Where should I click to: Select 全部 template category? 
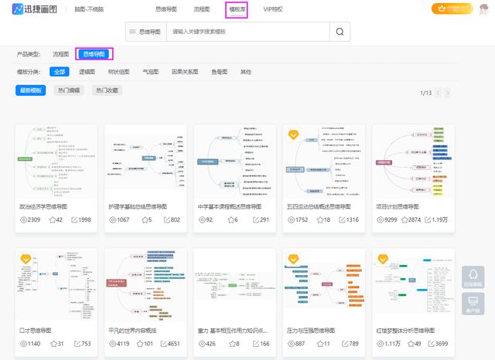coord(60,72)
